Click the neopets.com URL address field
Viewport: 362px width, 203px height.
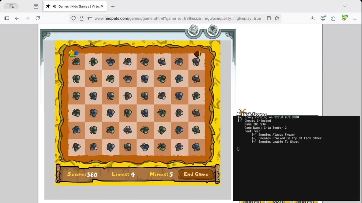tap(178, 18)
